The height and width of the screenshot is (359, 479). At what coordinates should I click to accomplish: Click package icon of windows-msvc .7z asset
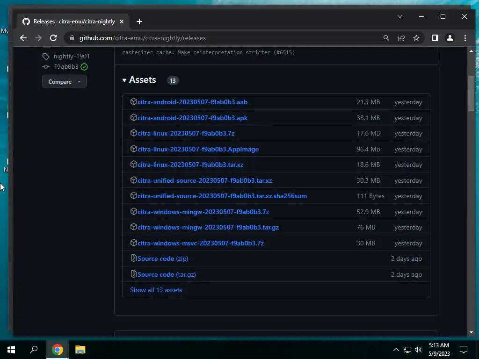(x=133, y=243)
